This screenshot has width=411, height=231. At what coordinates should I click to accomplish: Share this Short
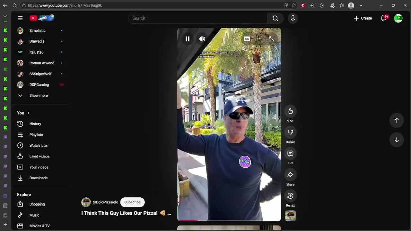coord(290,175)
